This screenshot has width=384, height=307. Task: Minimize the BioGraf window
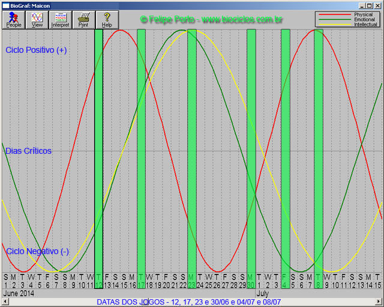click(x=362, y=5)
